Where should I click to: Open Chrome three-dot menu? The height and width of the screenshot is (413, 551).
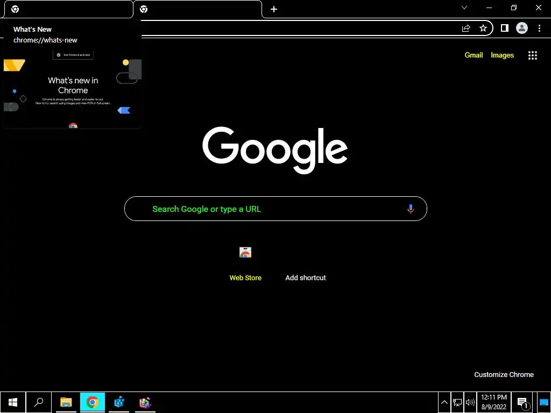coord(539,28)
